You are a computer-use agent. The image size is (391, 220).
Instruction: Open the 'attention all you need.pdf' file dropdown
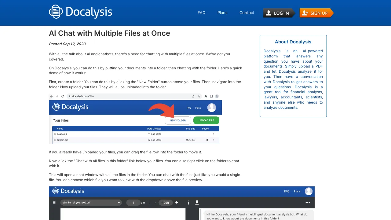(x=91, y=203)
